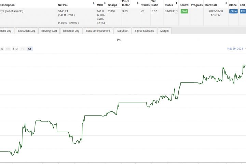Viewport: 246px width, 164px height.
Task: Select the YTD chart range
Action: coord(15,49)
